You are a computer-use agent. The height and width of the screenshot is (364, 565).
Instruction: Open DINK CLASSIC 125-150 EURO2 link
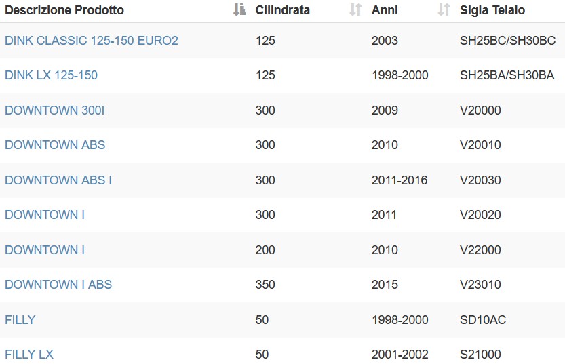[92, 40]
